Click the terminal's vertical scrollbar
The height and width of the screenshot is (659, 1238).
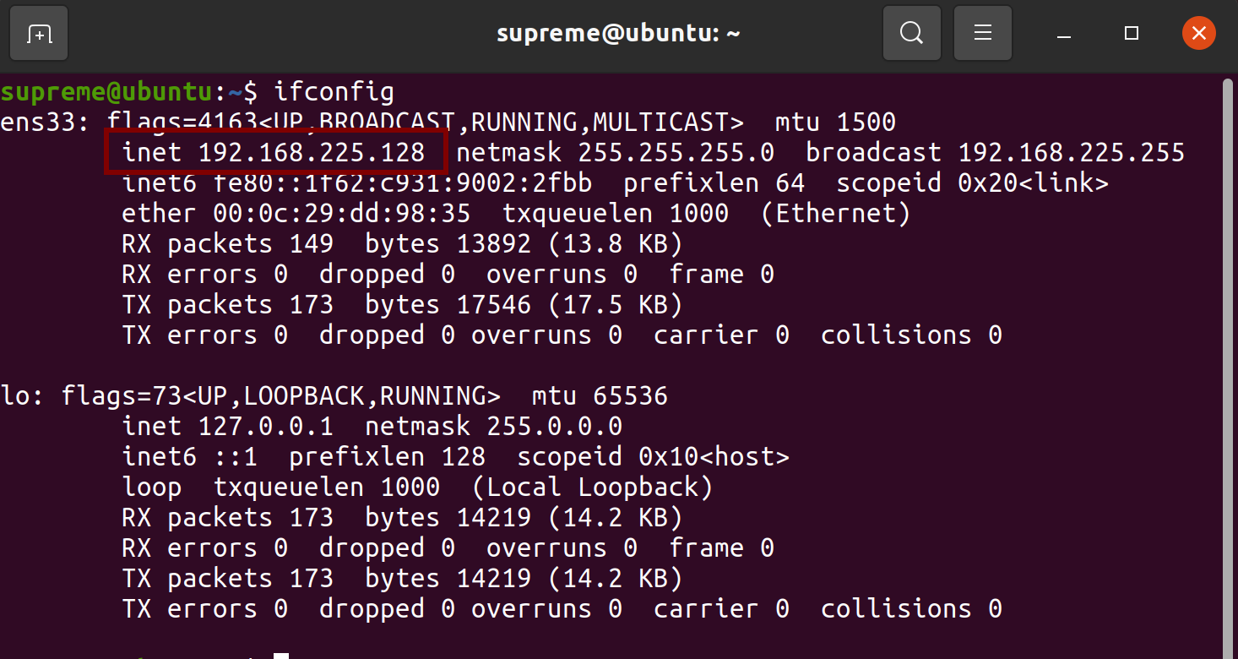pyautogui.click(x=1229, y=338)
